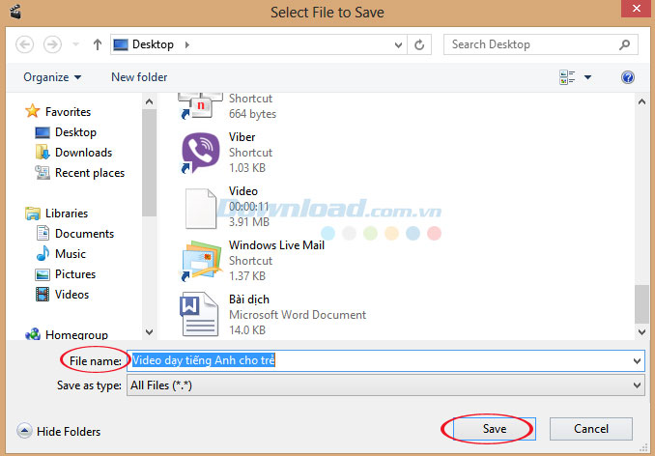Click the Libraries folder icon
This screenshot has width=655, height=456.
[32, 214]
